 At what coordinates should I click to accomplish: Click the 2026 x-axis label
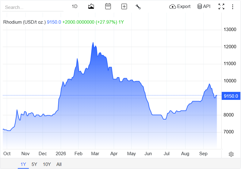pyautogui.click(x=61, y=154)
